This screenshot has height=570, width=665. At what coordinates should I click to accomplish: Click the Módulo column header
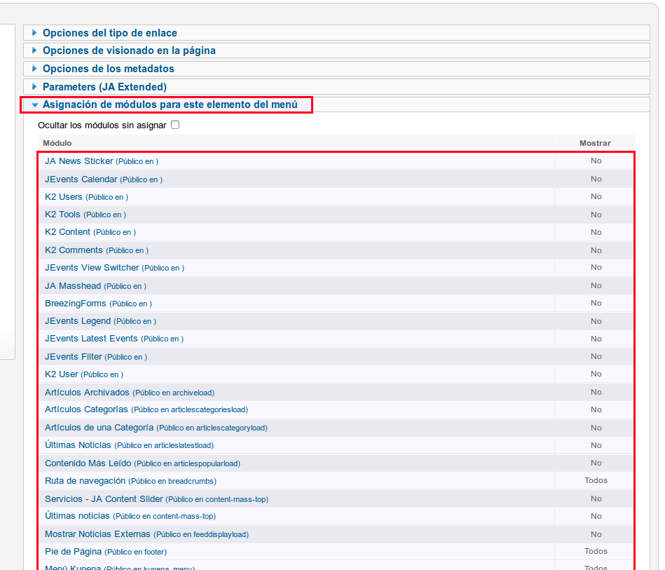(57, 143)
